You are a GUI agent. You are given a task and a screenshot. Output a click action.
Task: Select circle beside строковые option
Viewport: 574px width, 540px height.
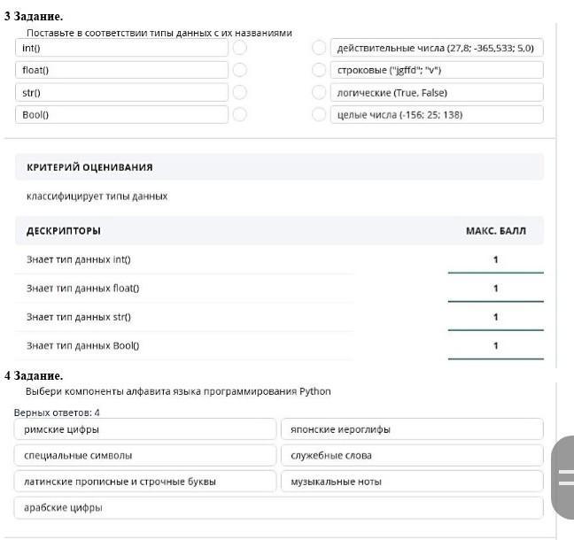[x=319, y=70]
